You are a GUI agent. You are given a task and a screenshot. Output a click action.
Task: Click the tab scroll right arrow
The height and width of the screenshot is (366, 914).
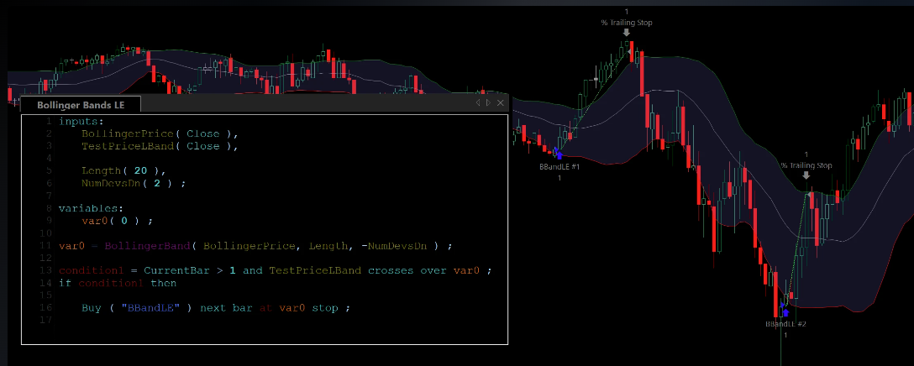[x=488, y=102]
